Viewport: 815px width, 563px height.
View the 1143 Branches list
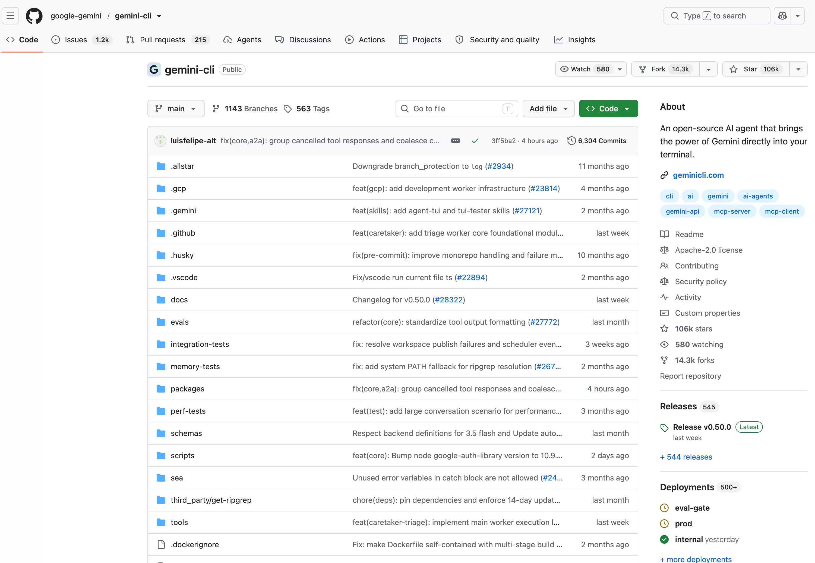click(245, 109)
